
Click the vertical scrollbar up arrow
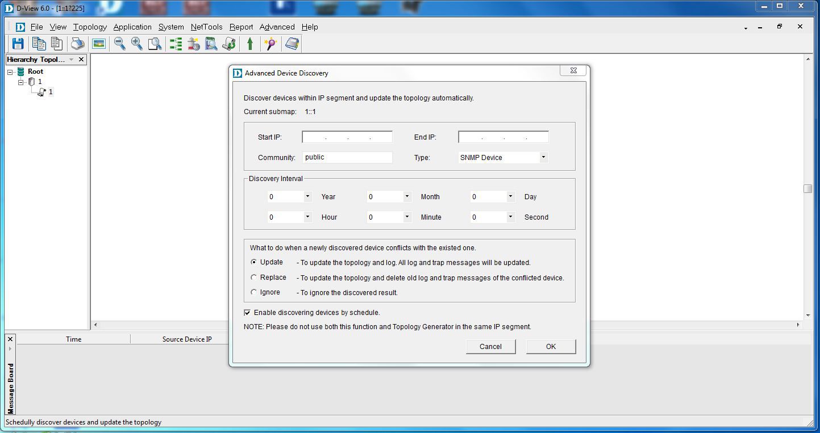808,59
